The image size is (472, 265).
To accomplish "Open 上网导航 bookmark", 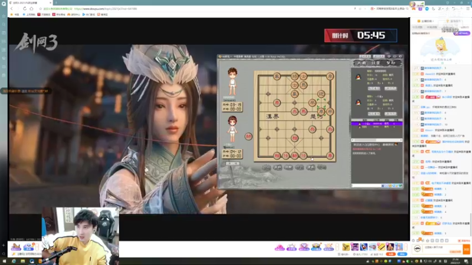I will 29,14.
